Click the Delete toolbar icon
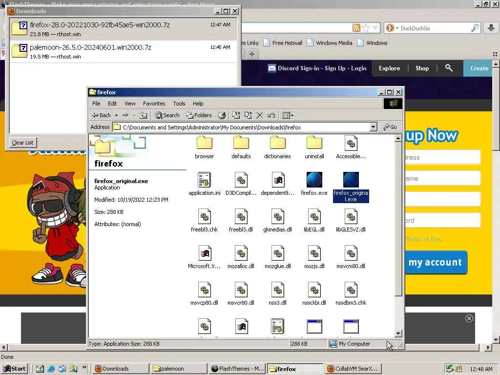 260,115
